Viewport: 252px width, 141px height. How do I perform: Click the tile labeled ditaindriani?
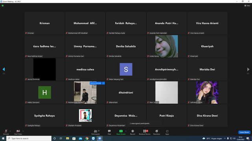coord(126,92)
